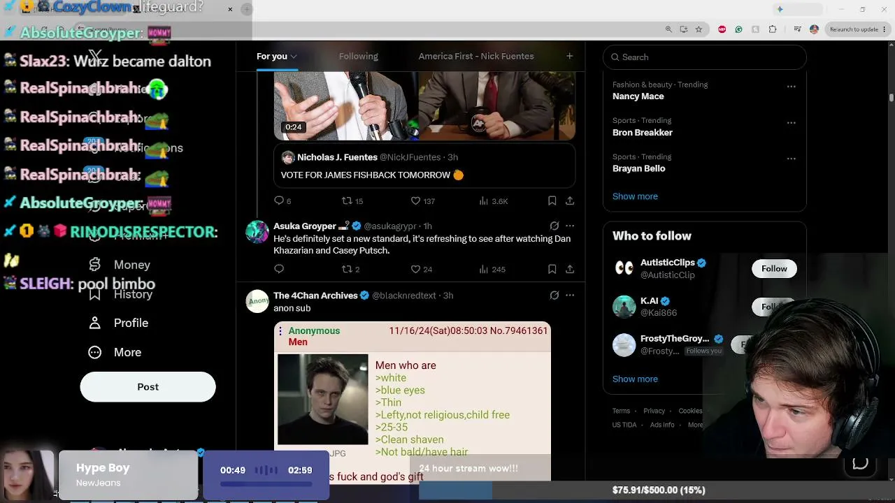Reply to Asuka Groyper's post
This screenshot has height=503, width=895.
(x=279, y=269)
